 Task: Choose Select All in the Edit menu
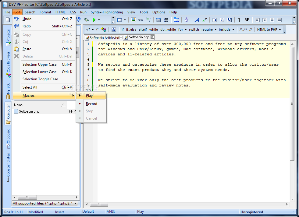point(44,87)
